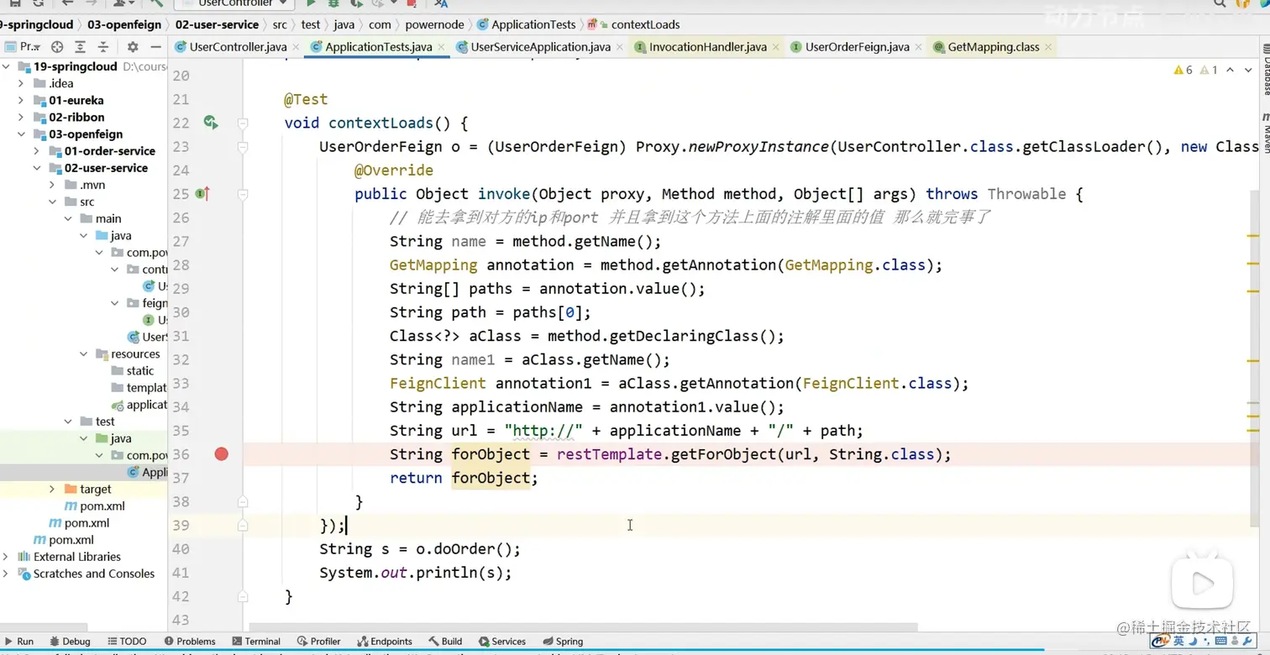This screenshot has height=655, width=1270.
Task: Select pom.xml under 02-user-service
Action: pos(102,506)
